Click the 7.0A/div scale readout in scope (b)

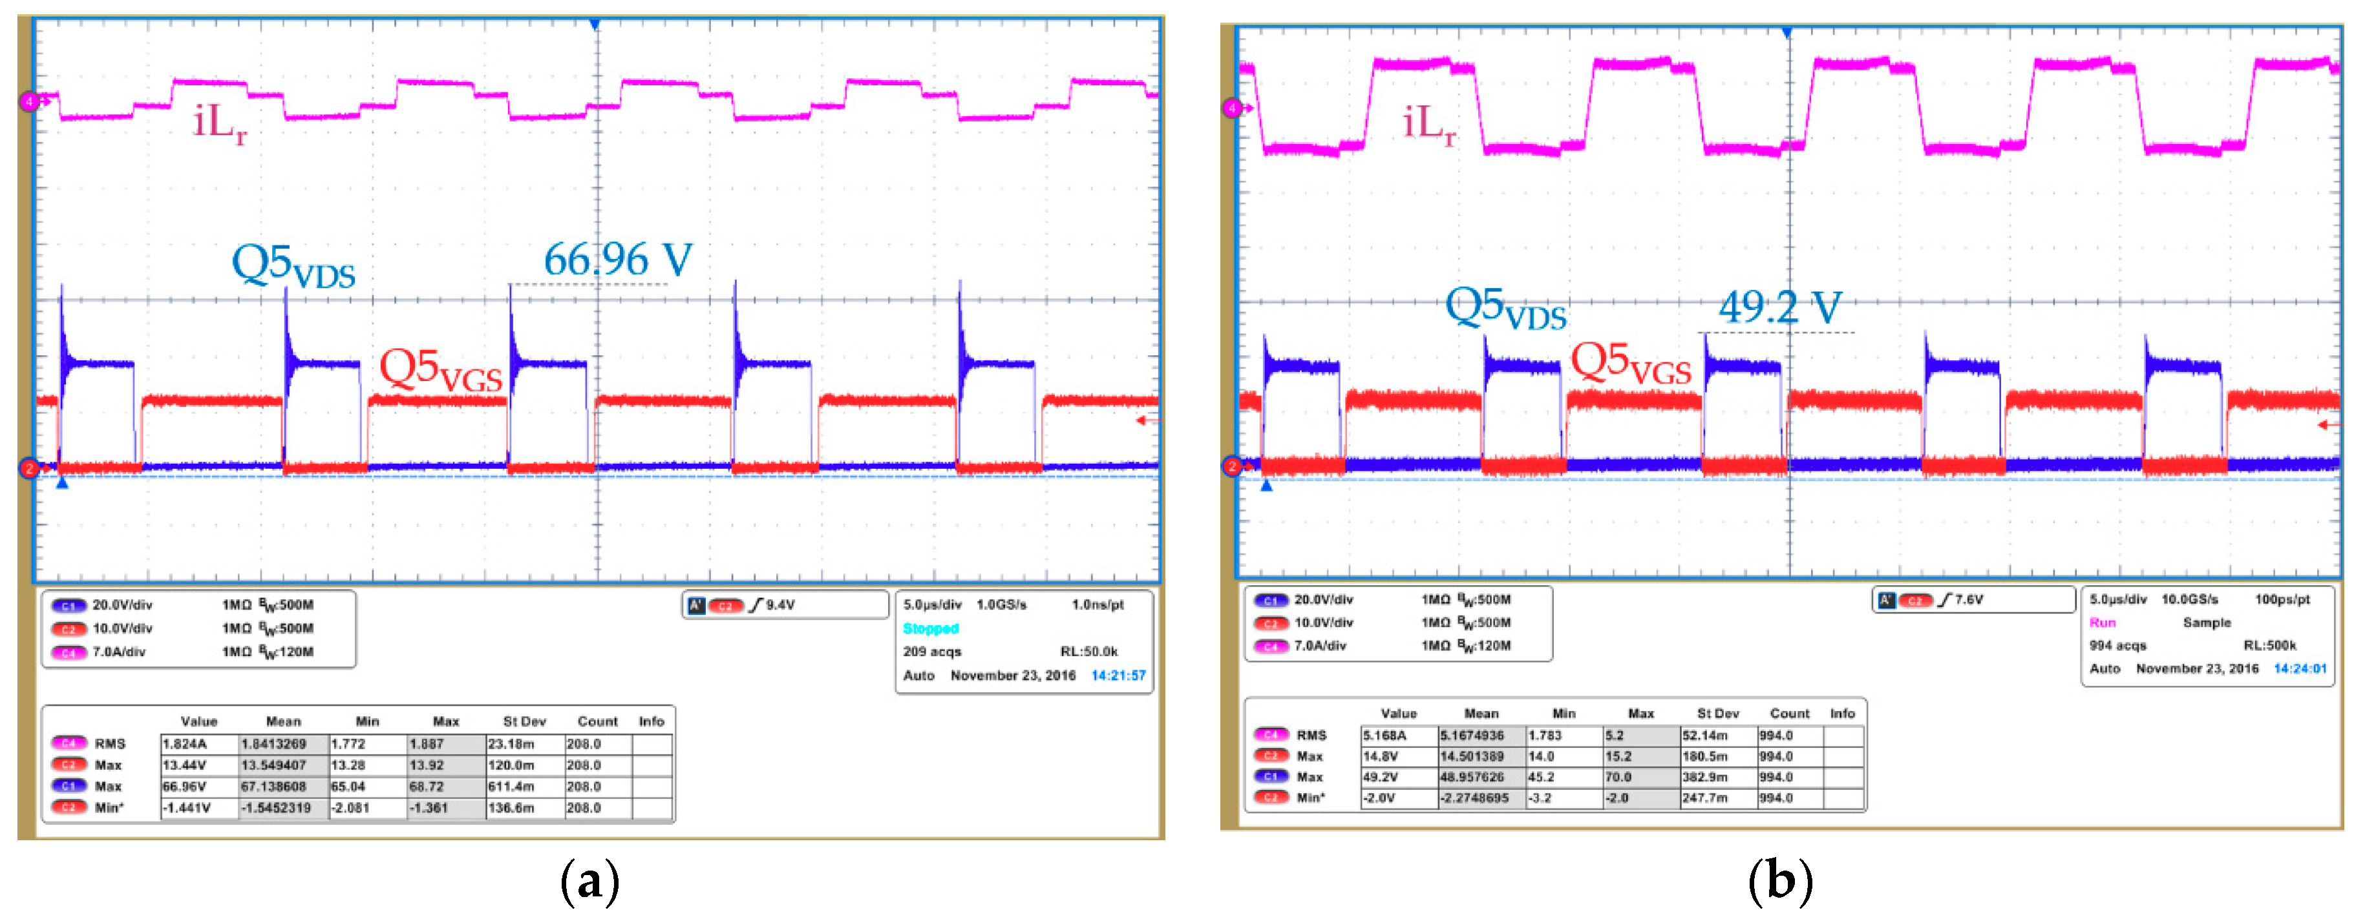pos(1320,646)
